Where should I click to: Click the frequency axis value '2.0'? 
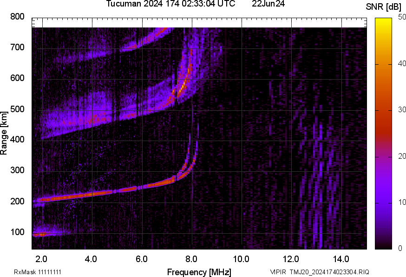point(41,259)
